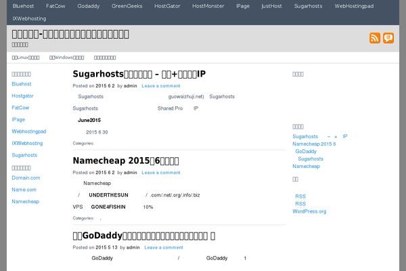The height and width of the screenshot is (271, 406).
Task: Select the UNDERTHESUN coupon code text
Action: click(x=108, y=195)
